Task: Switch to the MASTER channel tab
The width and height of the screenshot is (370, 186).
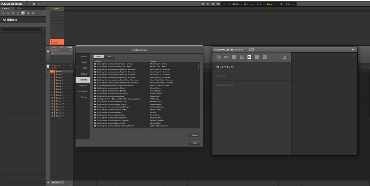Action: tap(54, 47)
